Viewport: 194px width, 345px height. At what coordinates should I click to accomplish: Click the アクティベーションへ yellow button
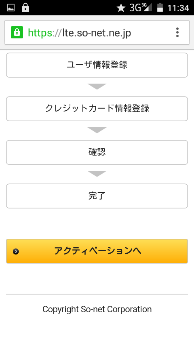97,251
